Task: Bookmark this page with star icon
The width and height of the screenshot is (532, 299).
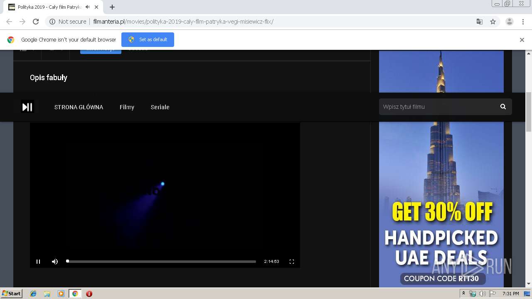Action: [493, 22]
